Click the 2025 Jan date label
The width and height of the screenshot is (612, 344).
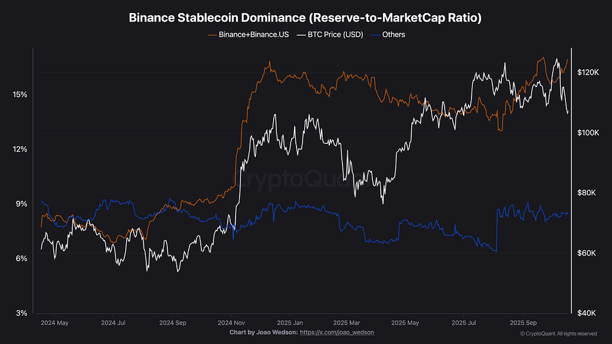pos(290,323)
